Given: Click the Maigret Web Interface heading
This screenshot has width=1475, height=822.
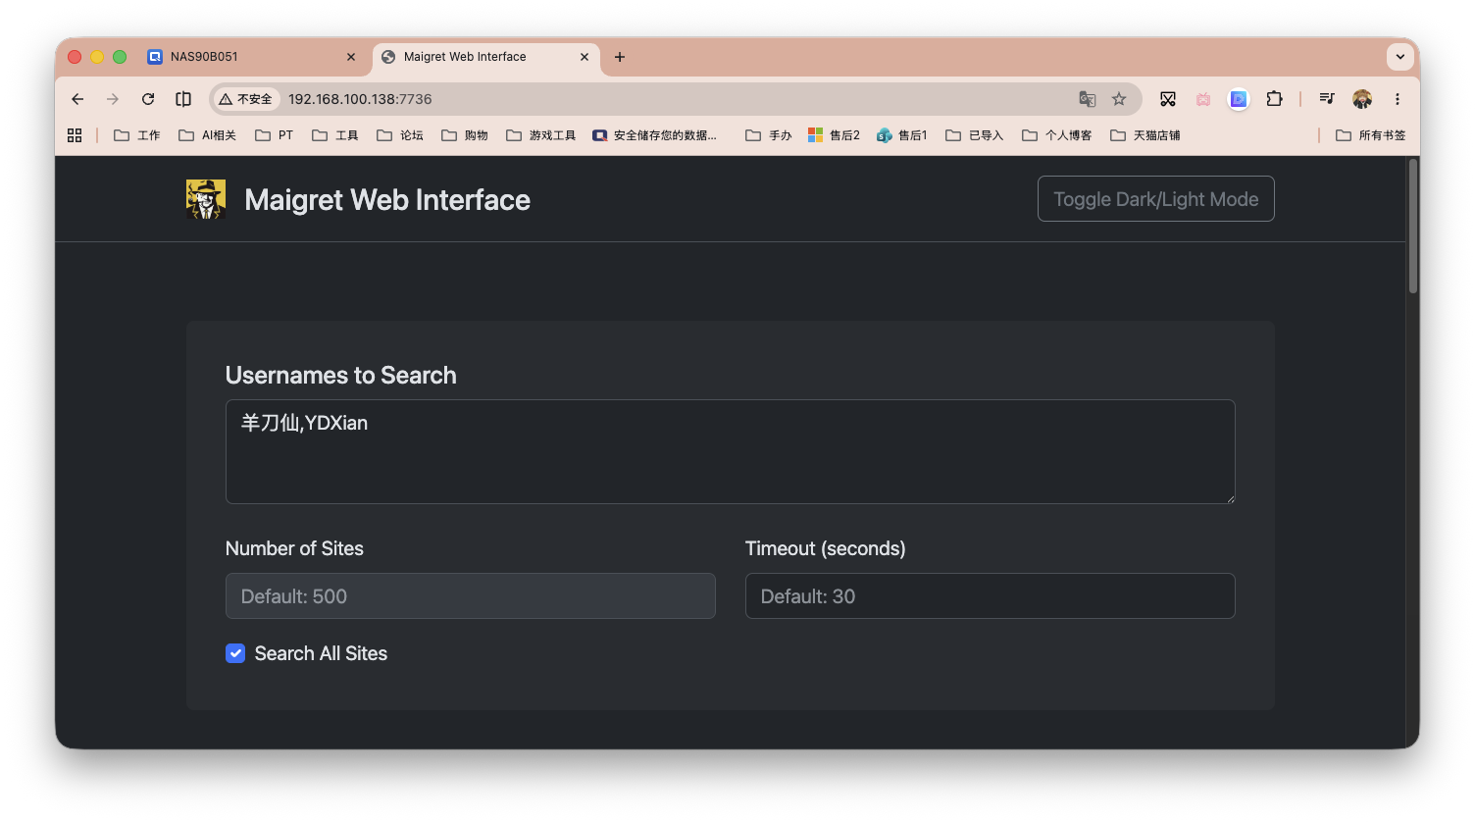Looking at the screenshot, I should point(387,200).
